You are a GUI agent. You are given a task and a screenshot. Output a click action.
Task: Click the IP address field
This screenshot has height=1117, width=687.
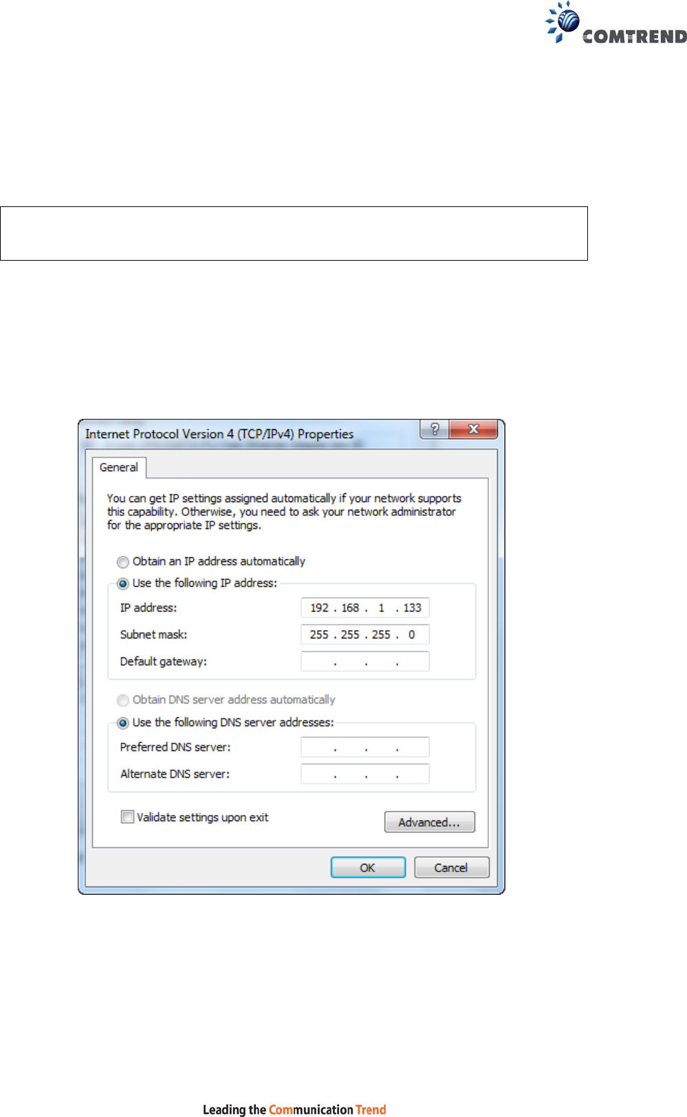[365, 608]
